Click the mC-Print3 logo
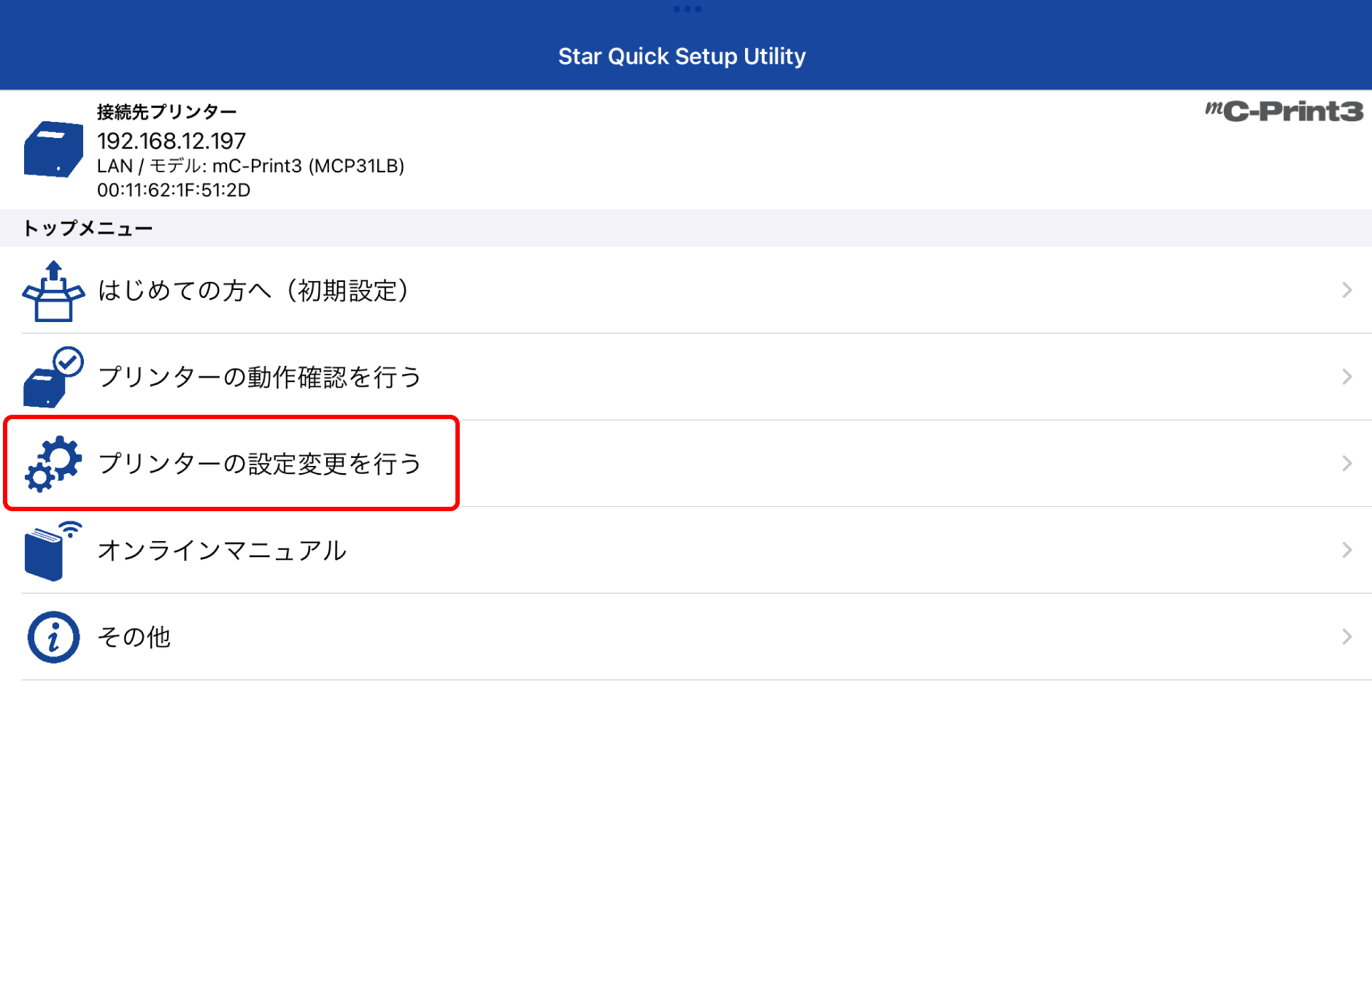1372x999 pixels. (x=1284, y=112)
